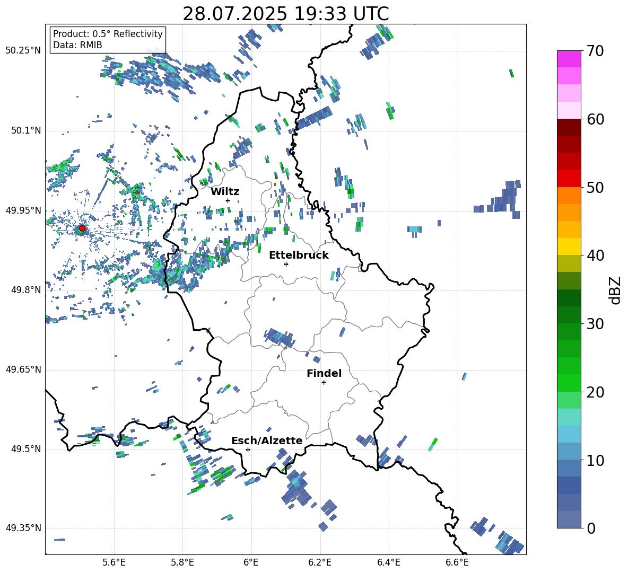Viewport: 628px width, 573px height.
Task: Click the colorbar tick label 70
Action: [595, 51]
